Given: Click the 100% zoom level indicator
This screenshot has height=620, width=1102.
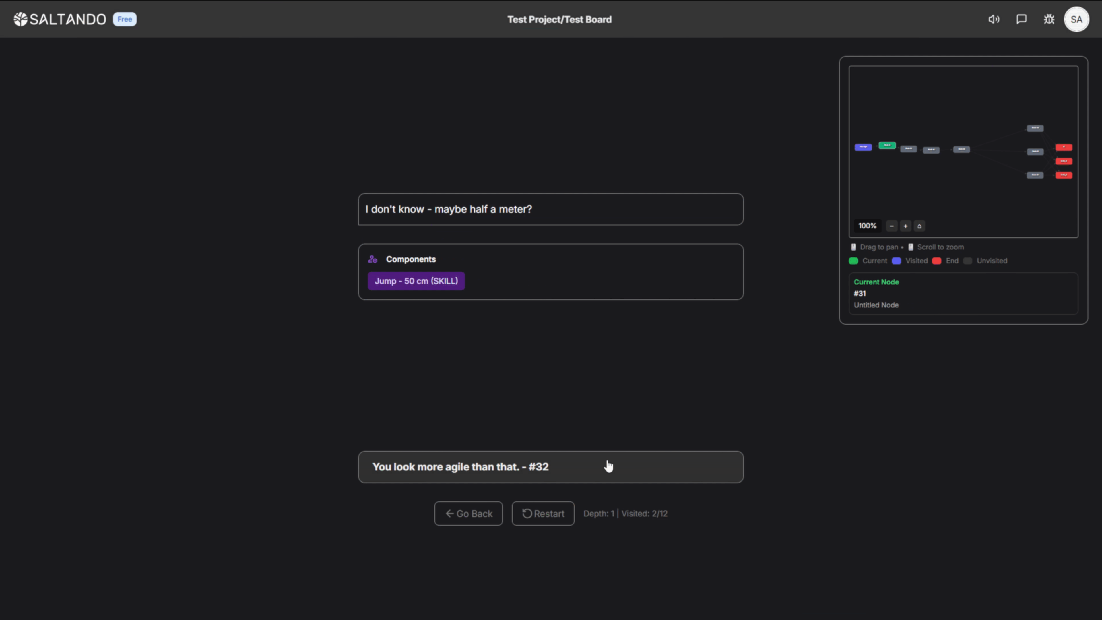Looking at the screenshot, I should (867, 226).
